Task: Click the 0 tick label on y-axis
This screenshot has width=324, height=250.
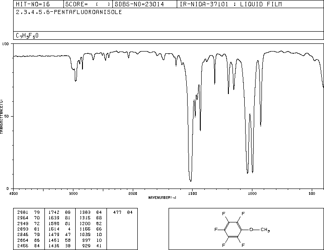Action: [x=8, y=189]
